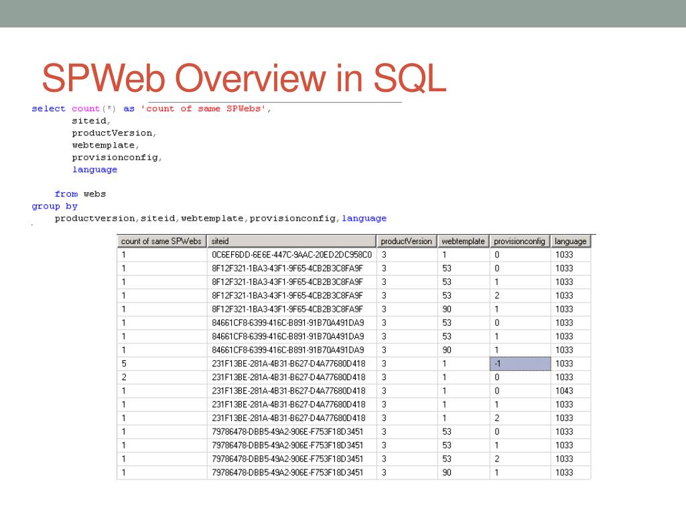This screenshot has height=515, width=686.
Task: Click 'siteid,' in the select list
Action: [91, 121]
